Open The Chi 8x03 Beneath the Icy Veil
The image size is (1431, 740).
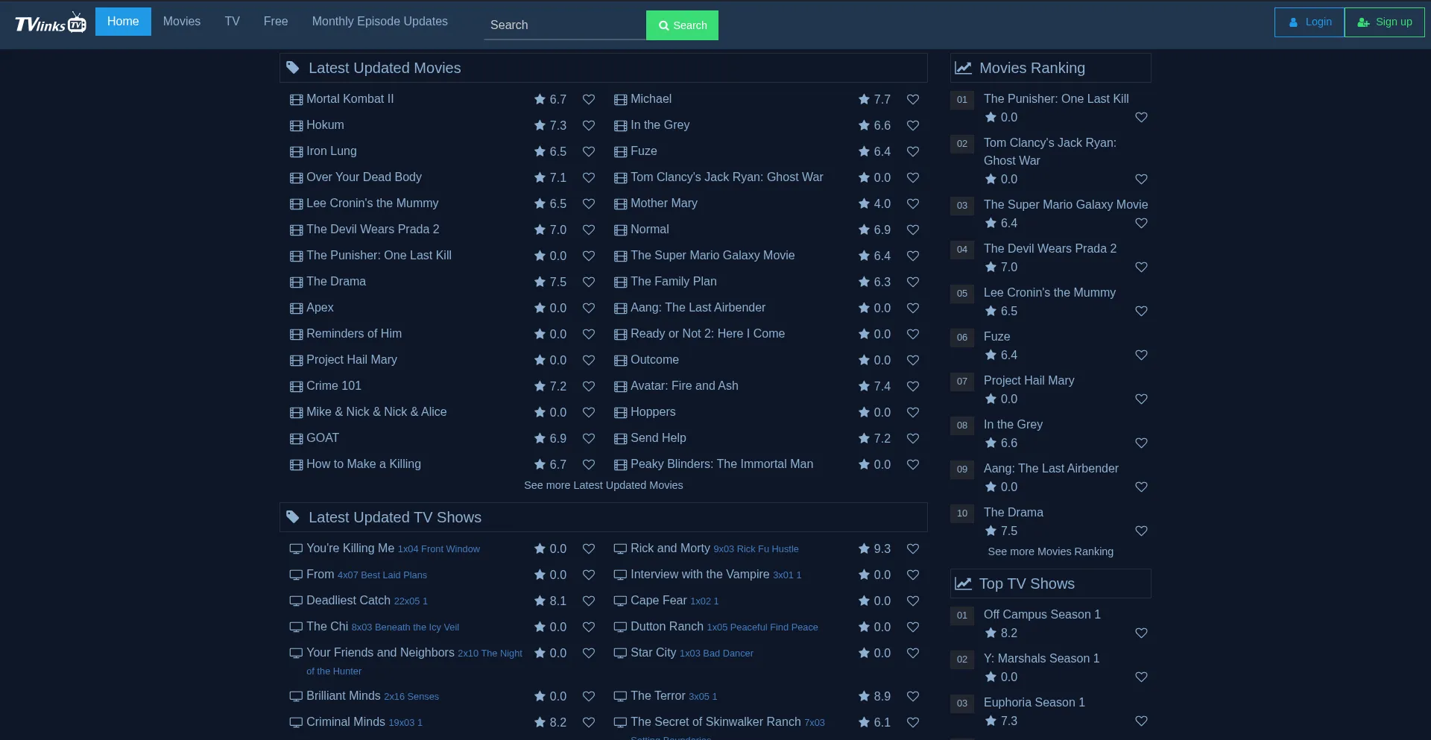(x=382, y=627)
